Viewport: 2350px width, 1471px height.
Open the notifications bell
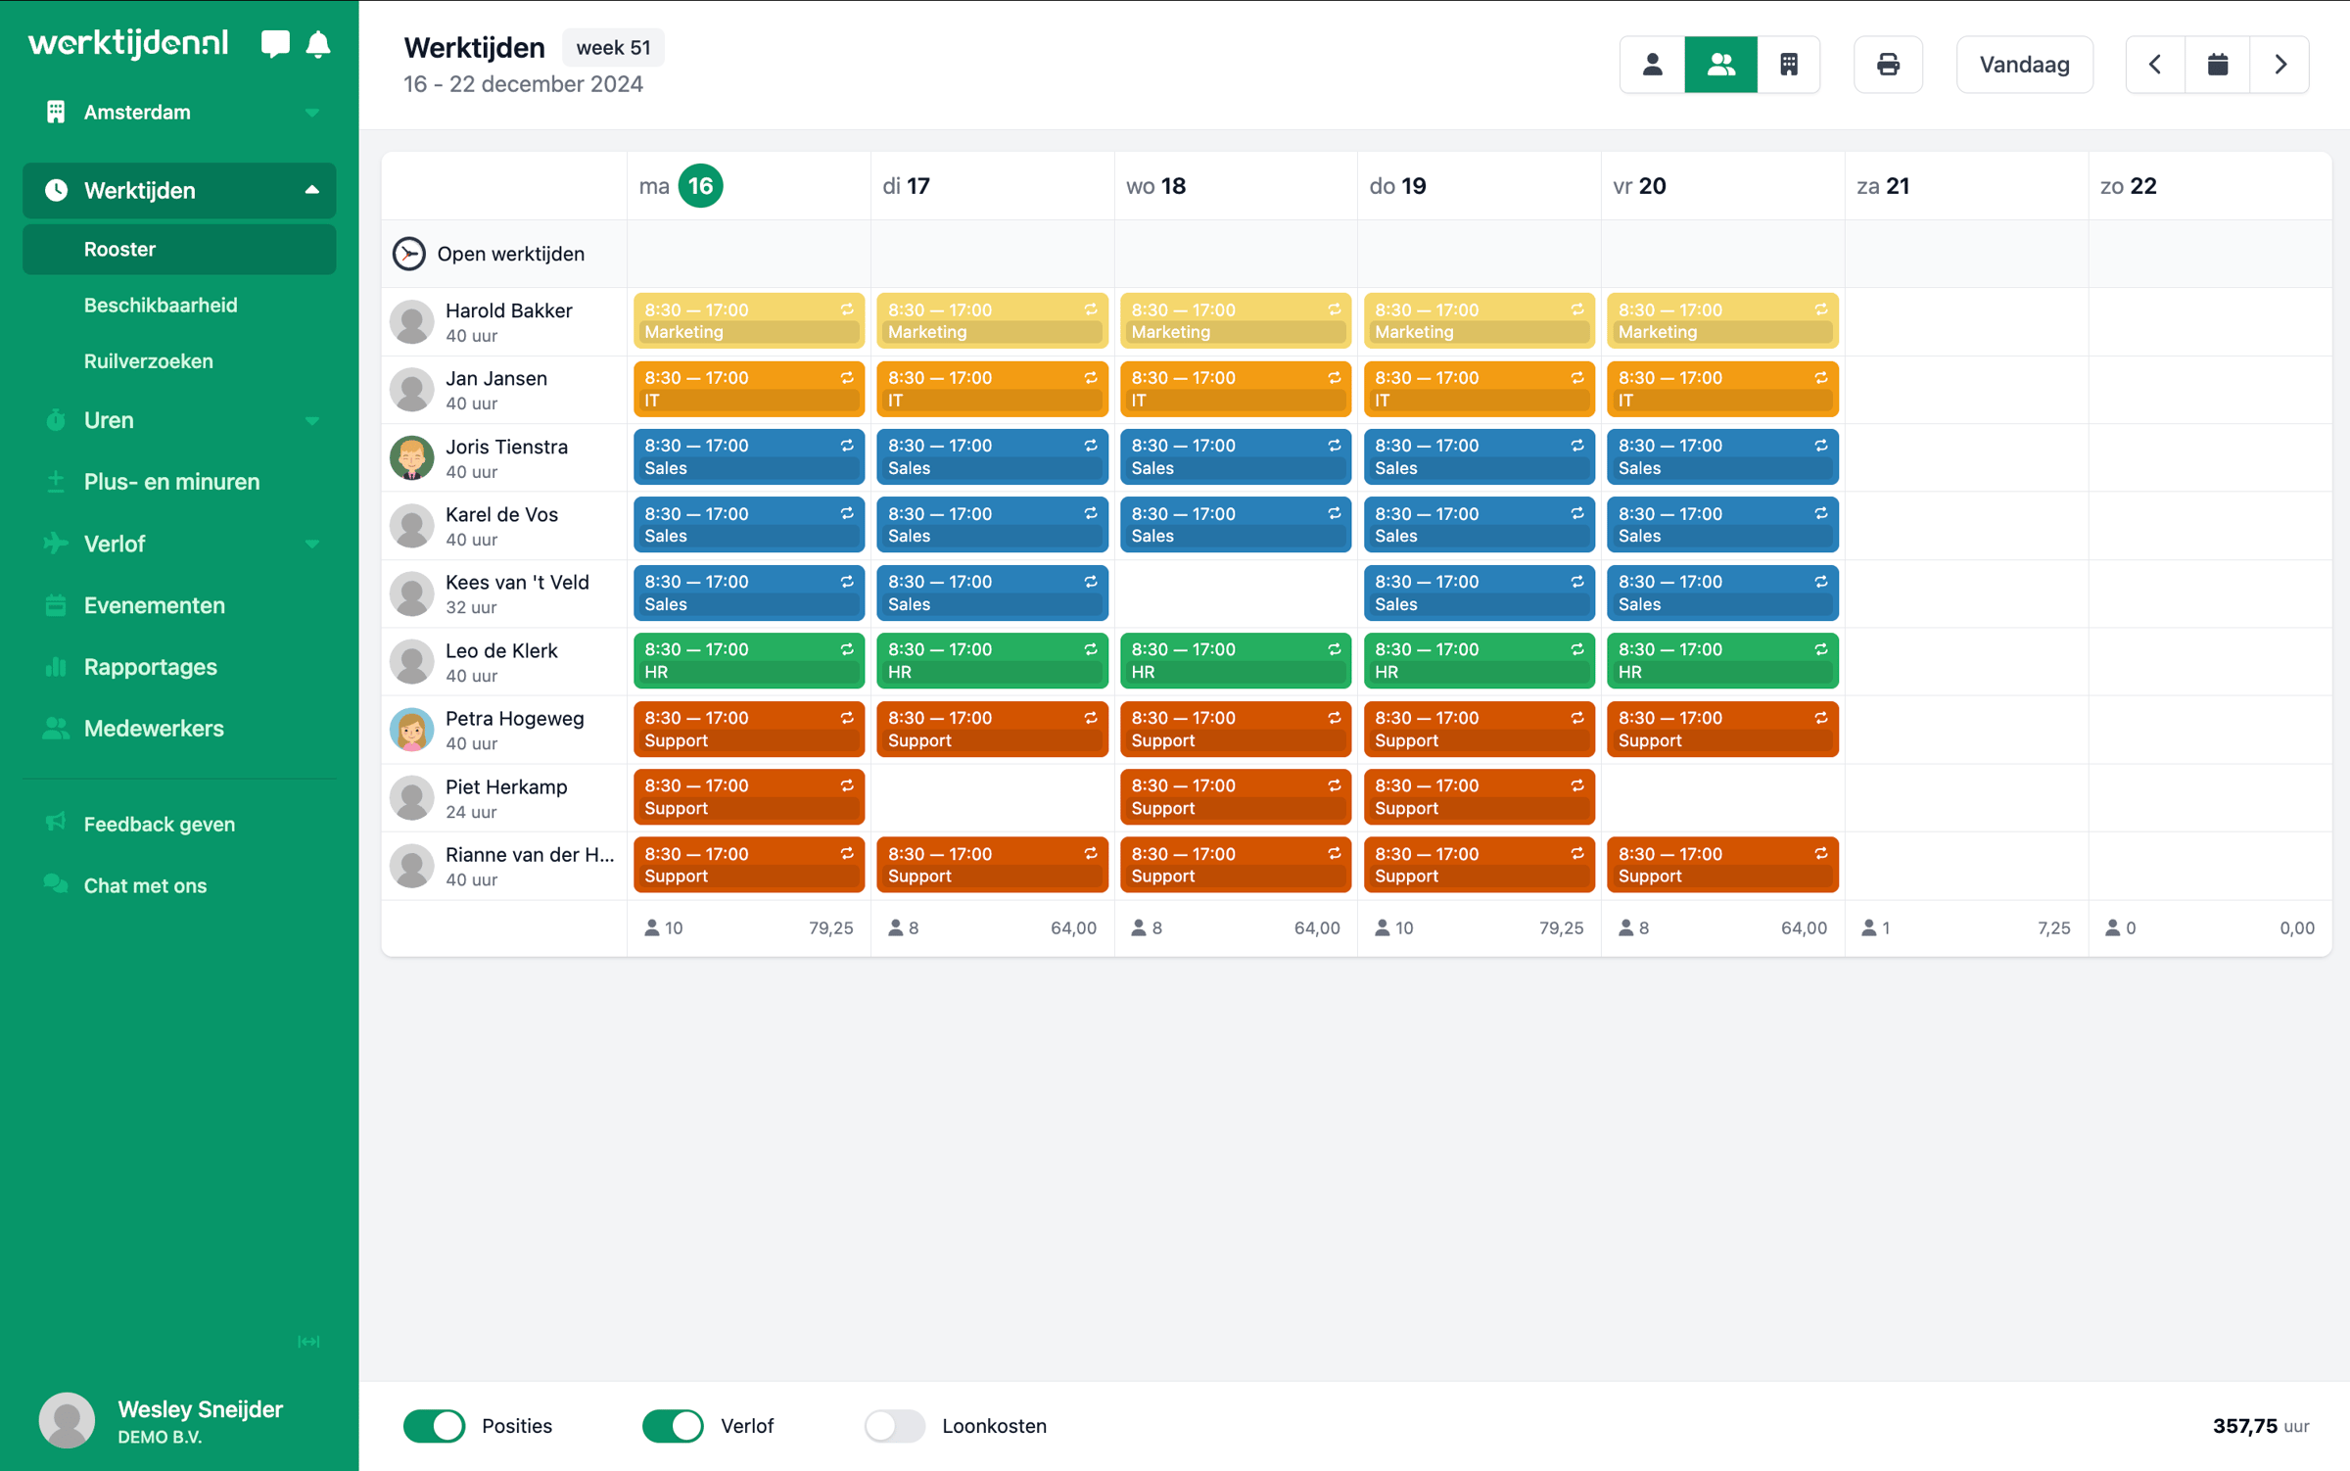[x=318, y=44]
